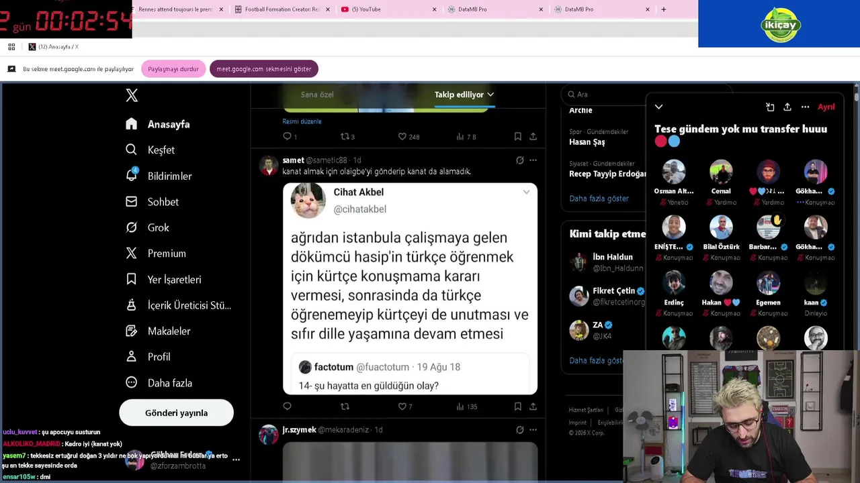Open Makaleler from the sidebar

coord(159,331)
